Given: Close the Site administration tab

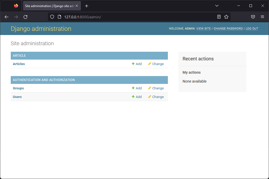Looking at the screenshot, I should tap(77, 6).
